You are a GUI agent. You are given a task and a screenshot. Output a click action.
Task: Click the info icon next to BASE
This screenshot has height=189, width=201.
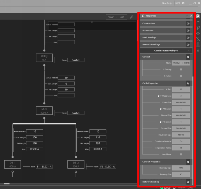(183, 3)
